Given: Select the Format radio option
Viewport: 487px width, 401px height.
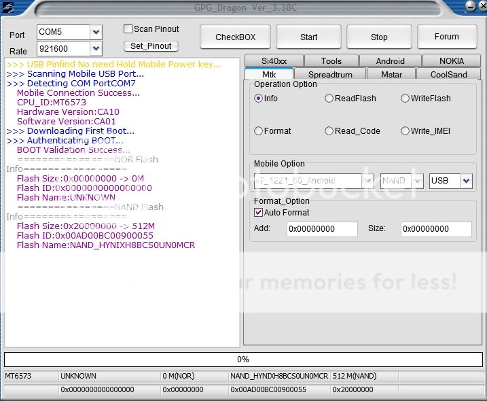Looking at the screenshot, I should (258, 131).
